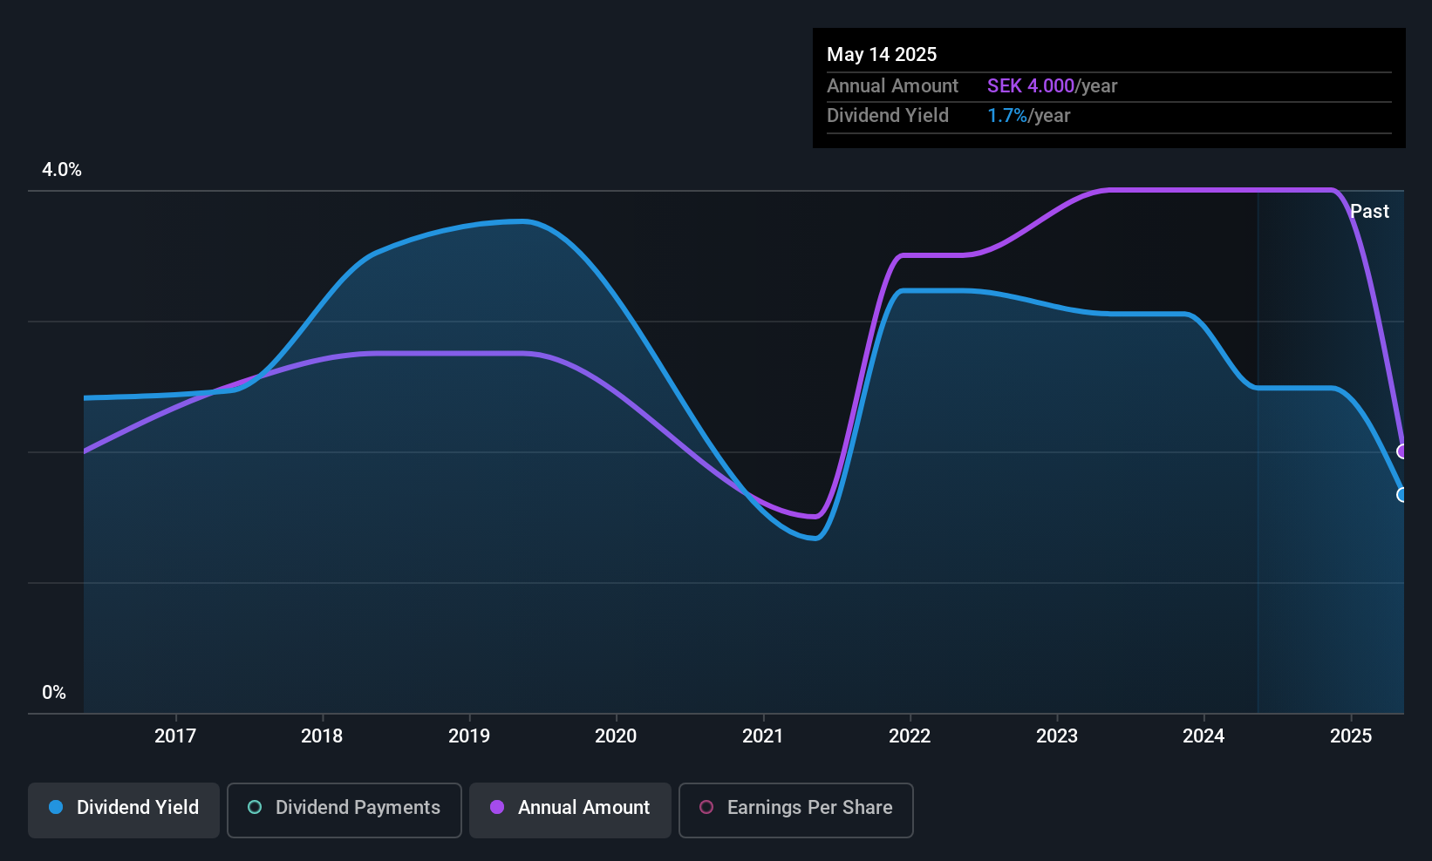Click the May 14 2025 tooltip date
Image resolution: width=1432 pixels, height=861 pixels.
(x=882, y=55)
